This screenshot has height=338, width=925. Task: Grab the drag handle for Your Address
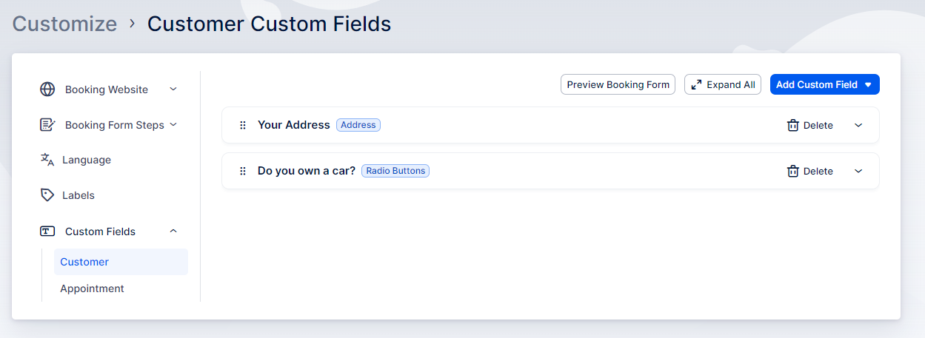[243, 126]
